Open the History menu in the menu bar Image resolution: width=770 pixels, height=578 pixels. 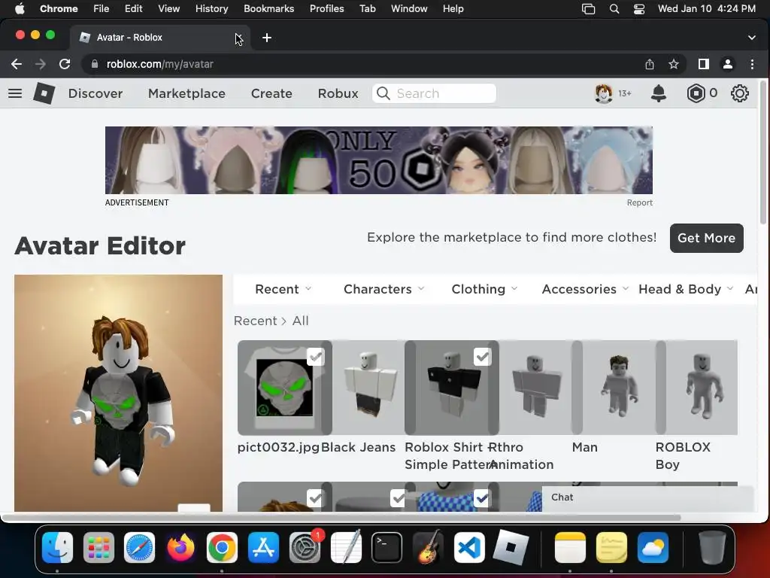211,9
